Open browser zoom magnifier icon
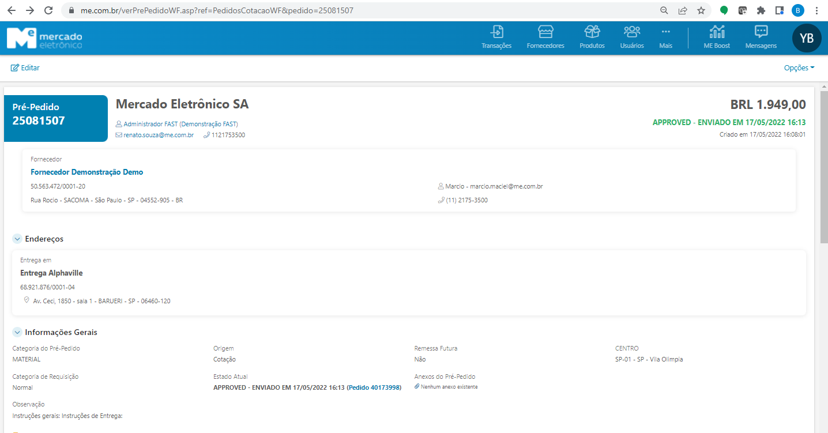 (664, 10)
